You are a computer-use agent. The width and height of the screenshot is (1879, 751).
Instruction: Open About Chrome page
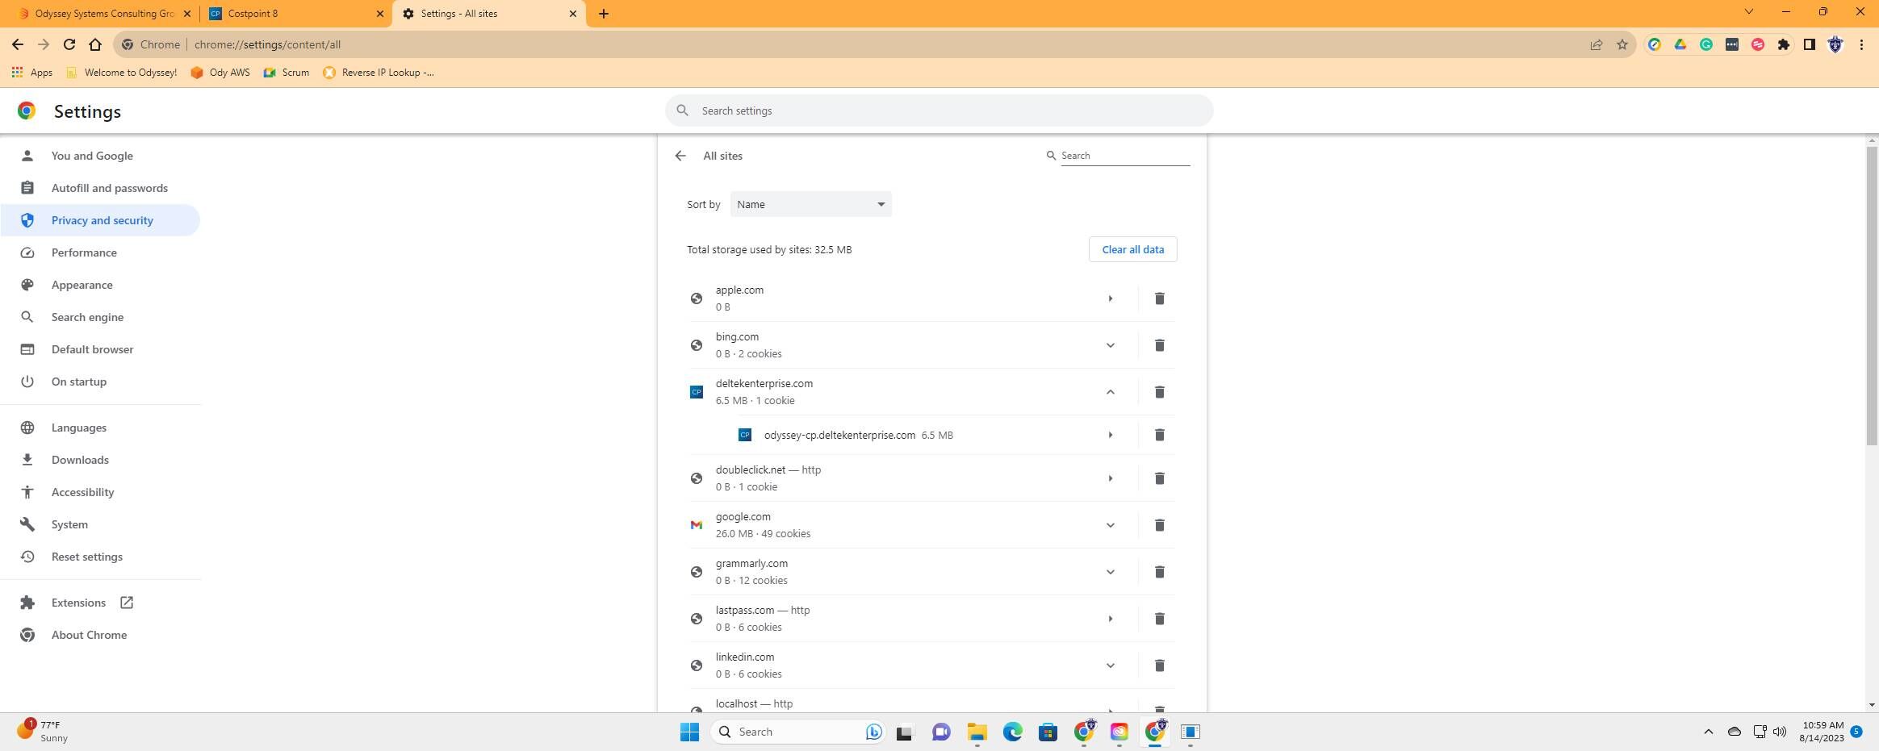pos(100,635)
